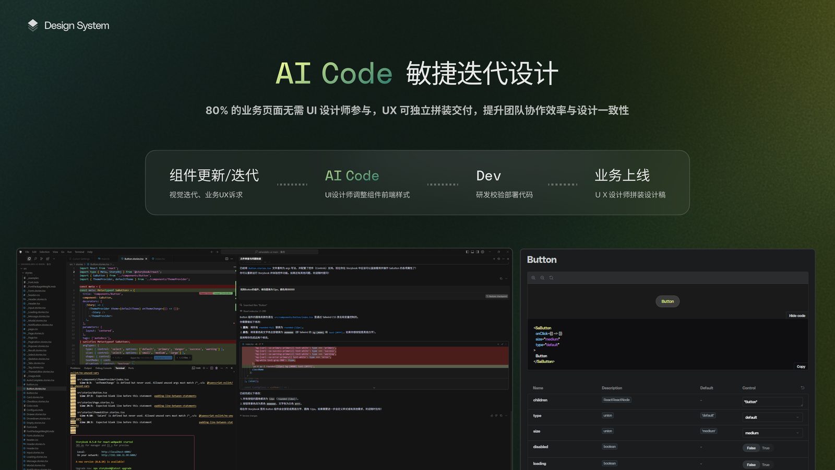Click the ReactReactNode description tag
Viewport: 835px width, 470px height.
616,400
